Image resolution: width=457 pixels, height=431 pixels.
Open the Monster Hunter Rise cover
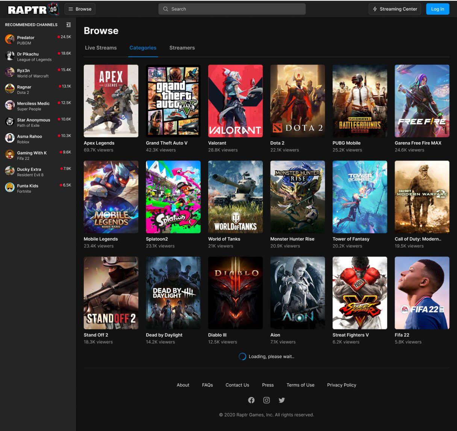(x=298, y=197)
